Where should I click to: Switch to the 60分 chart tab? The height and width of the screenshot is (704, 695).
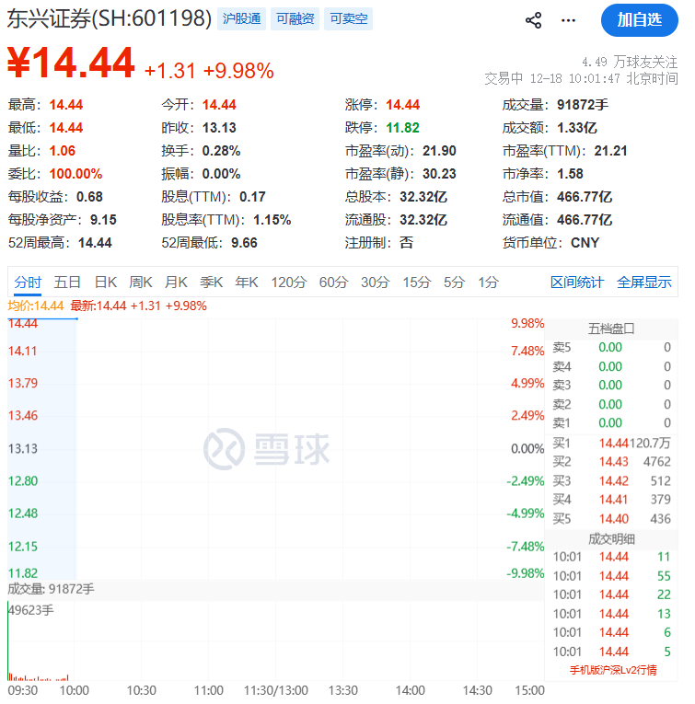coord(333,283)
